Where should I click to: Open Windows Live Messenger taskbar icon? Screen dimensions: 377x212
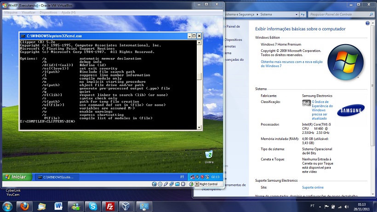(x=76, y=206)
